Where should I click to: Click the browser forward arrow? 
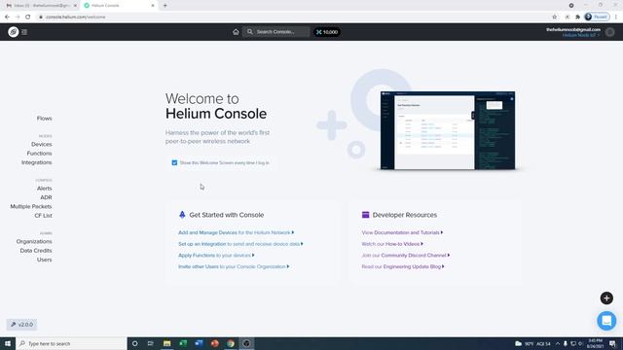(x=18, y=17)
